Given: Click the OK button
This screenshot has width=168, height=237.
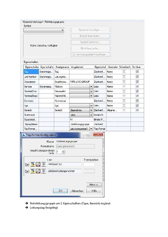Looking at the screenshot, I should click(60, 191).
